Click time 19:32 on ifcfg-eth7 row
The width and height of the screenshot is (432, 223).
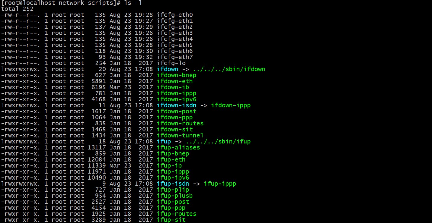144,57
